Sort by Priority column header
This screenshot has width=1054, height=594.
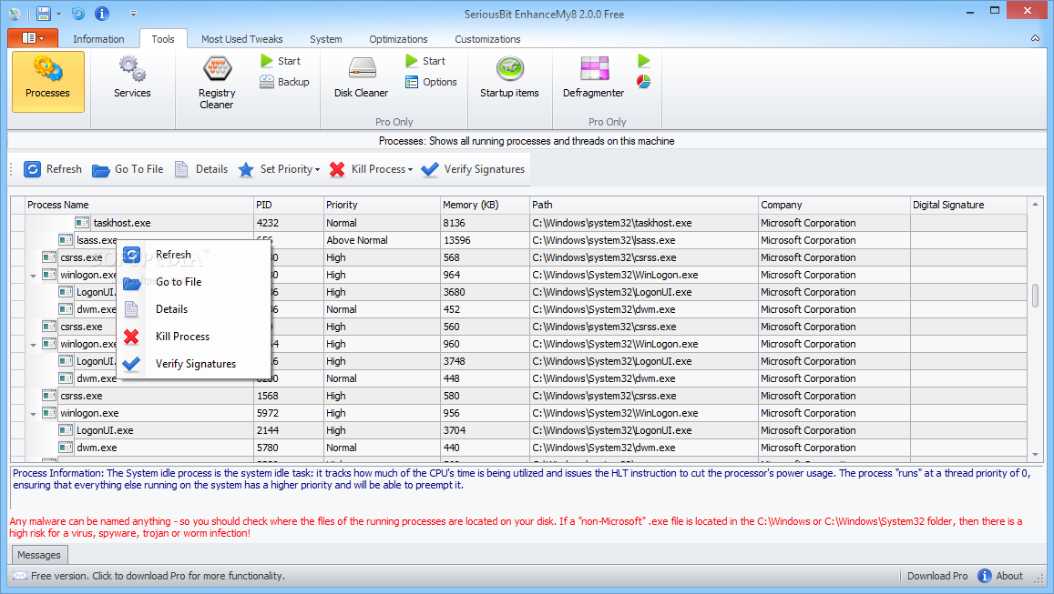381,205
